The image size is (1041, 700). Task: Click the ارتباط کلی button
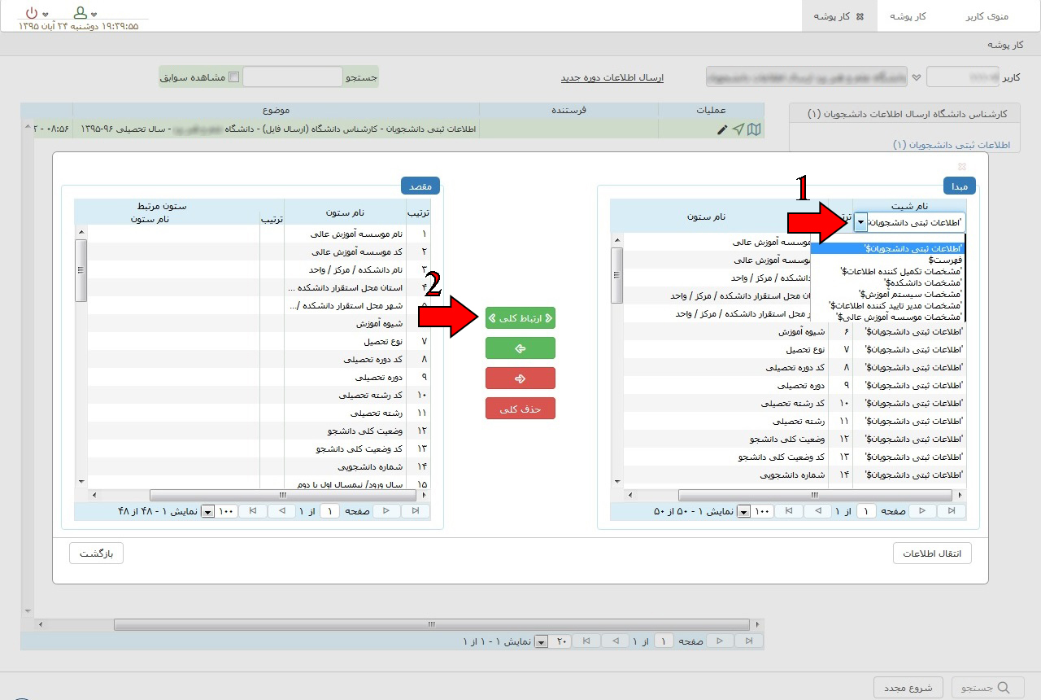pos(520,318)
